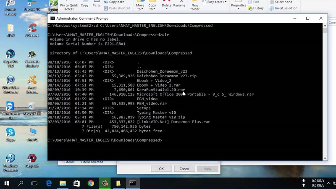Open Task View from the taskbar
This screenshot has width=336, height=189.
(34, 183)
